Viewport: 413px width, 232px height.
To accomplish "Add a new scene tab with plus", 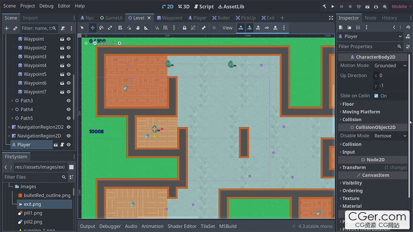I will pyautogui.click(x=283, y=18).
